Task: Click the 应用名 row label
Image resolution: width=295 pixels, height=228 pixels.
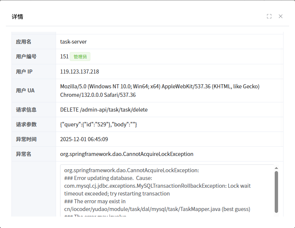Action: [x=24, y=42]
